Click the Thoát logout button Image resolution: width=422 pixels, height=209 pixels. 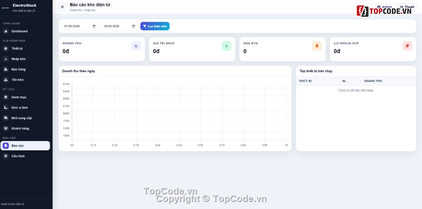pyautogui.click(x=407, y=7)
